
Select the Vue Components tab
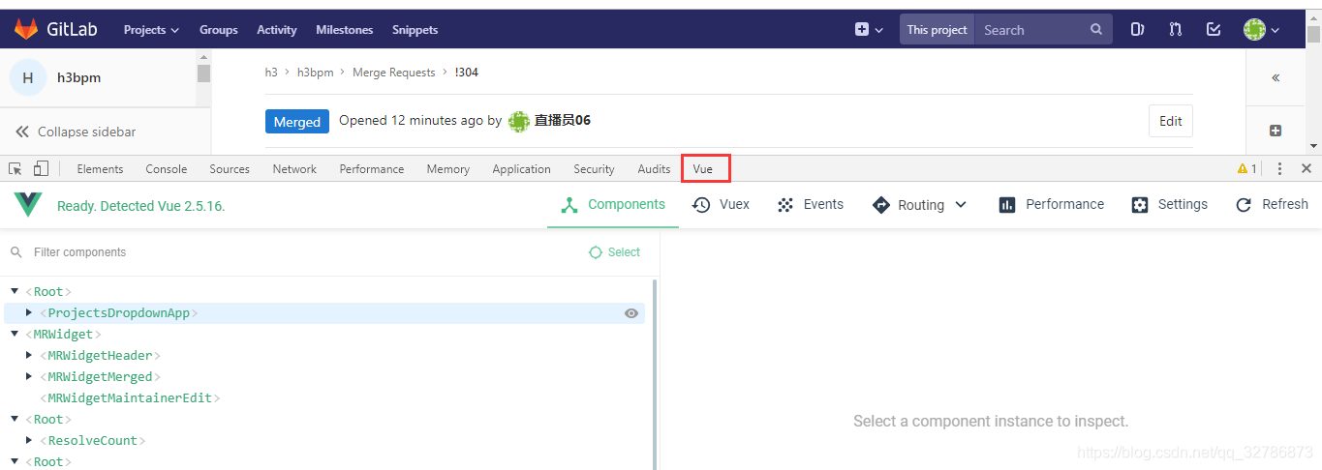click(613, 205)
